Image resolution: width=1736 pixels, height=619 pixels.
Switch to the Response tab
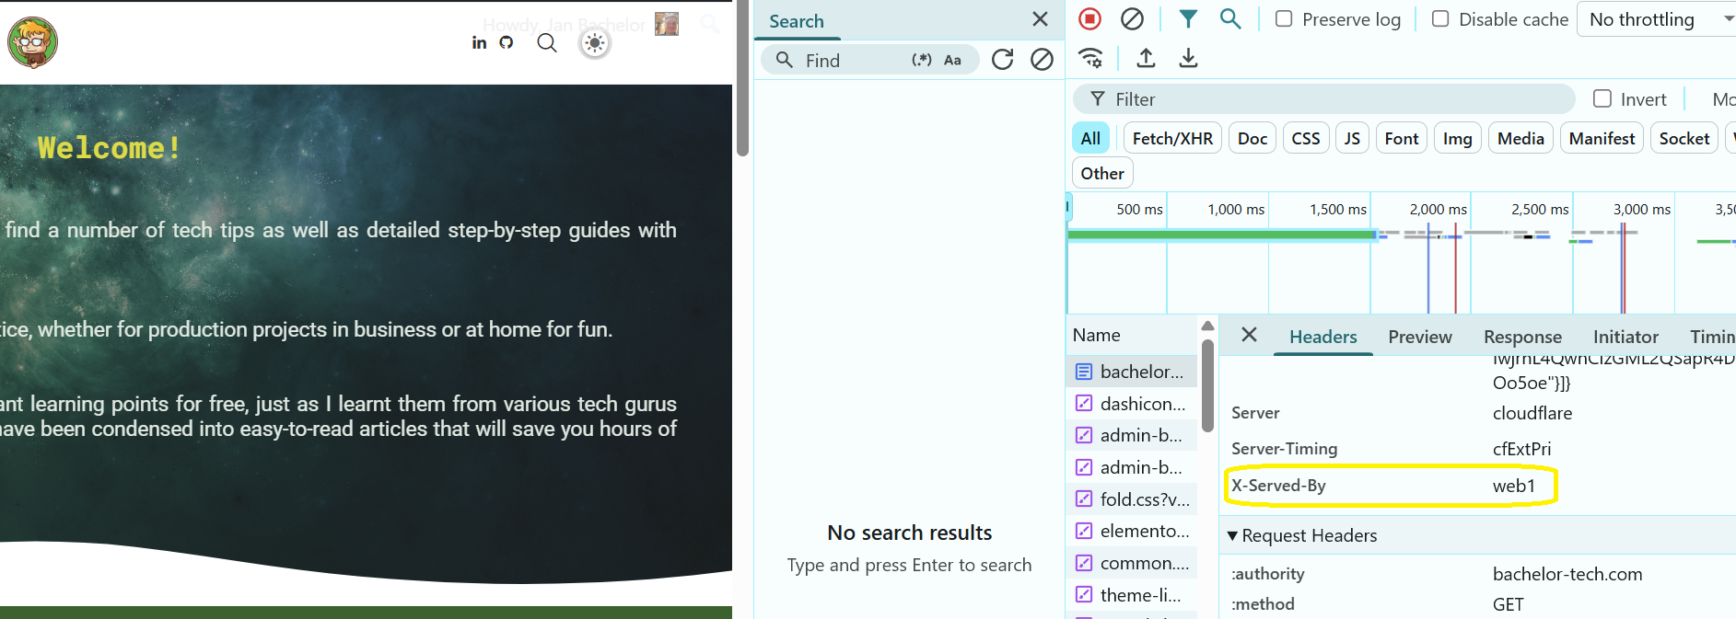pos(1522,337)
